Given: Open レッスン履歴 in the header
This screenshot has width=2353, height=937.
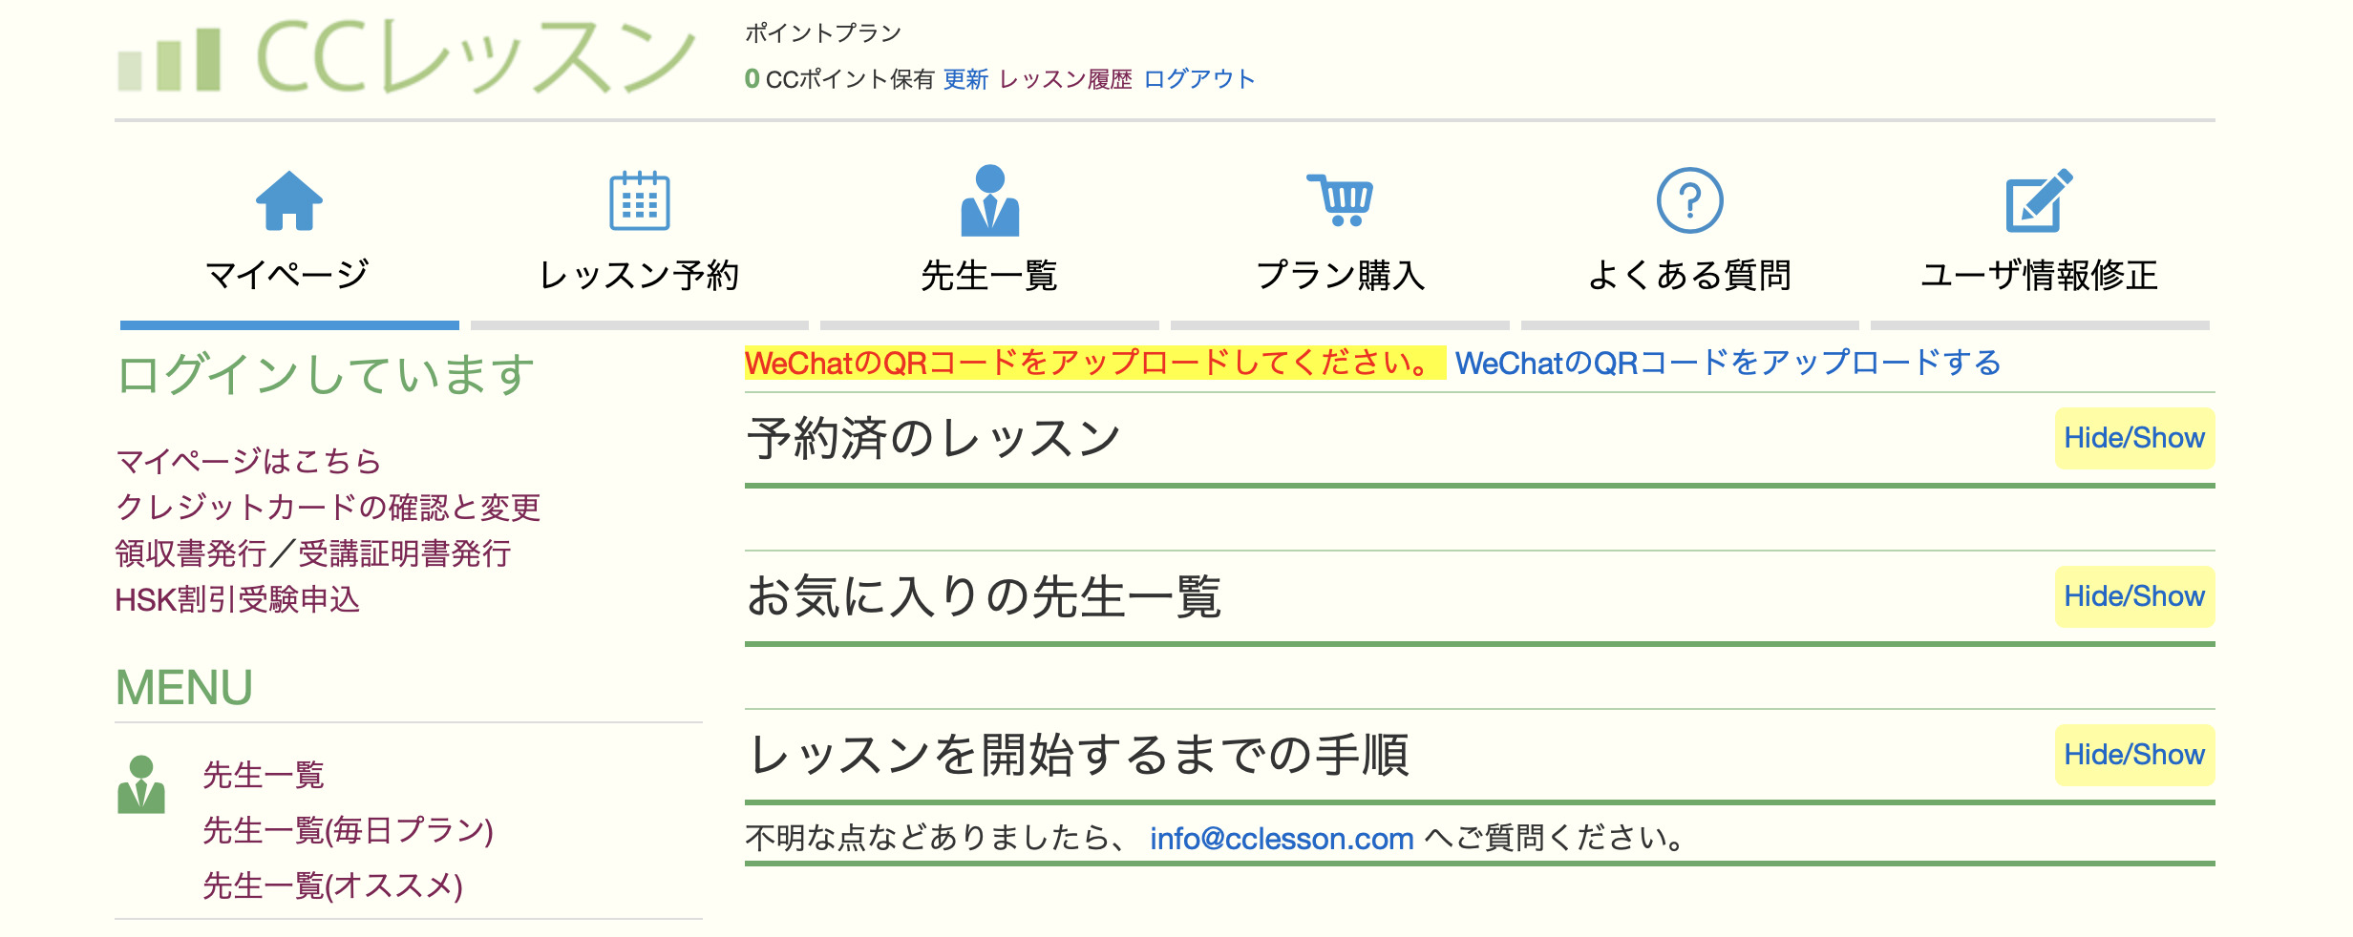Looking at the screenshot, I should point(1065,79).
